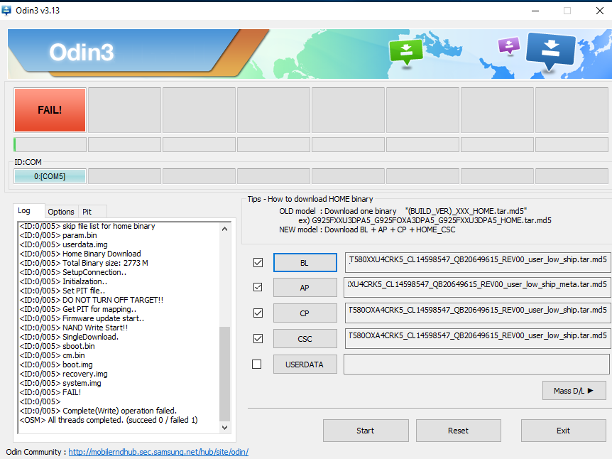Click the USERDATA file button
Image resolution: width=612 pixels, height=459 pixels.
point(305,364)
